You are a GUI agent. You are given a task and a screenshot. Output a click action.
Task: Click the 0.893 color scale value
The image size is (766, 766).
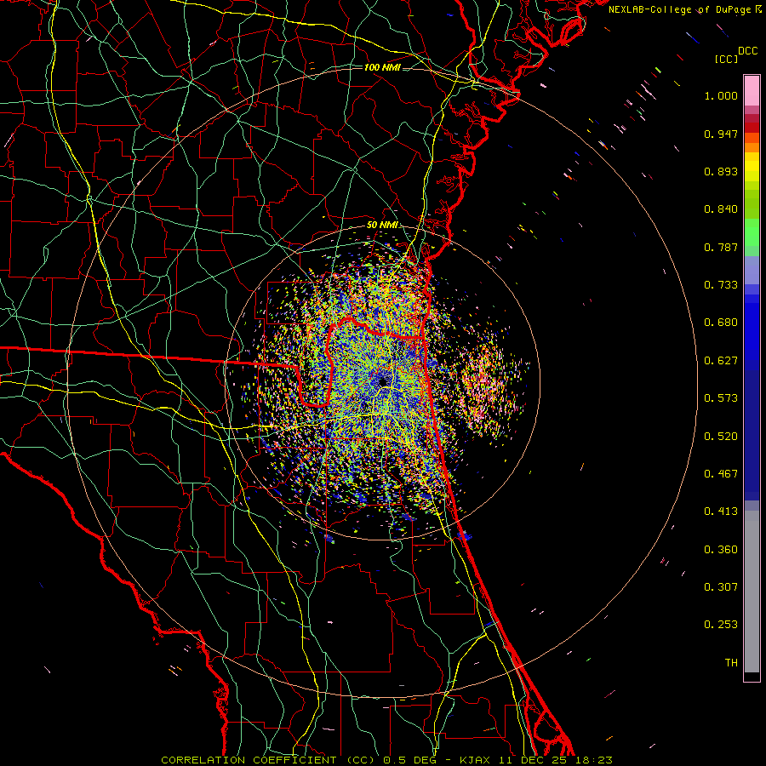(x=721, y=171)
